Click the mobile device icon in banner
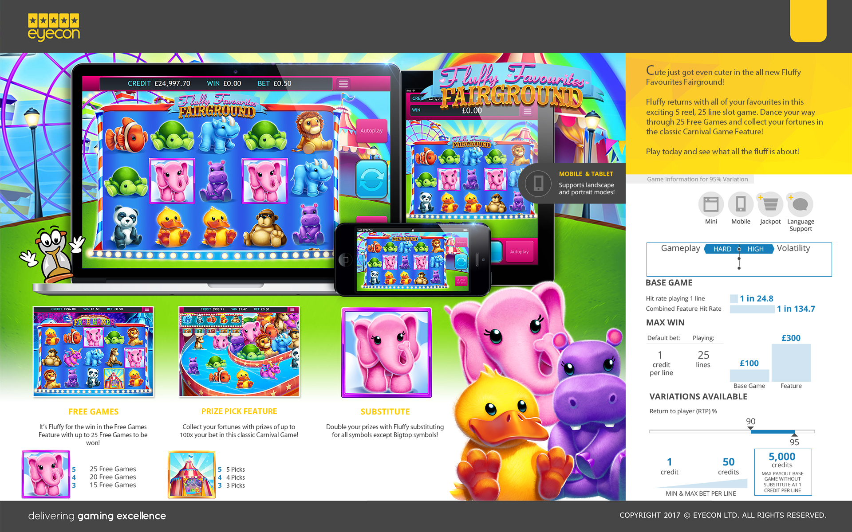The height and width of the screenshot is (532, 852). 538,183
